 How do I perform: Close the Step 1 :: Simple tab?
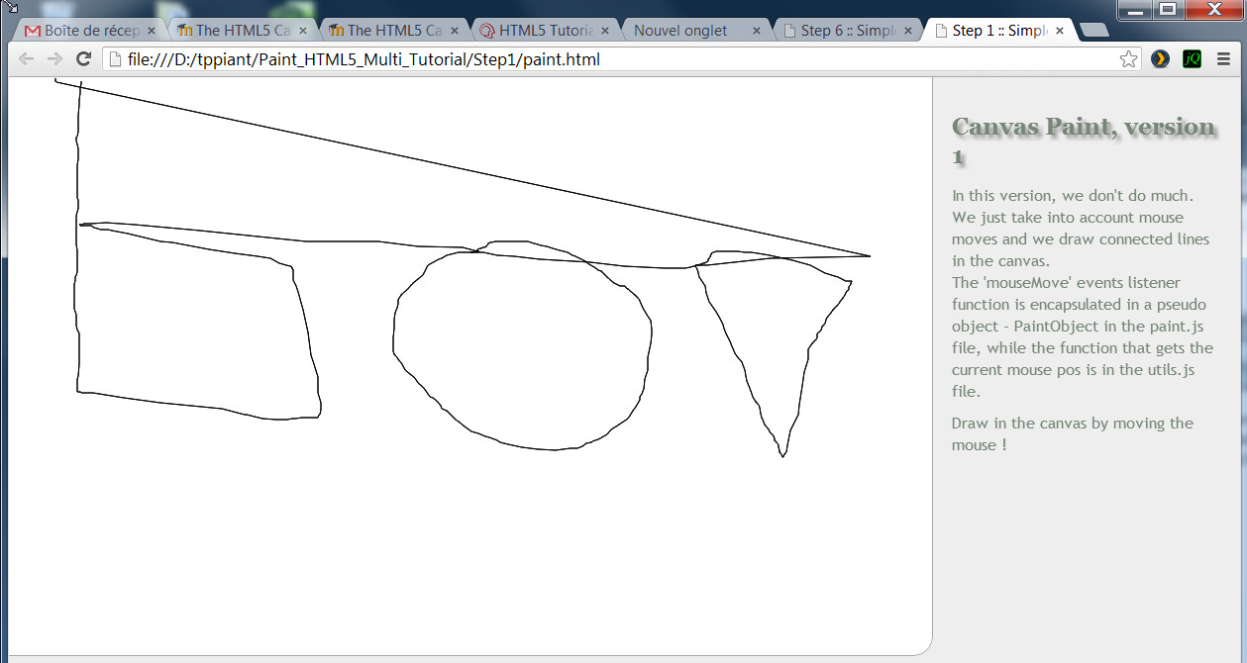(1059, 30)
